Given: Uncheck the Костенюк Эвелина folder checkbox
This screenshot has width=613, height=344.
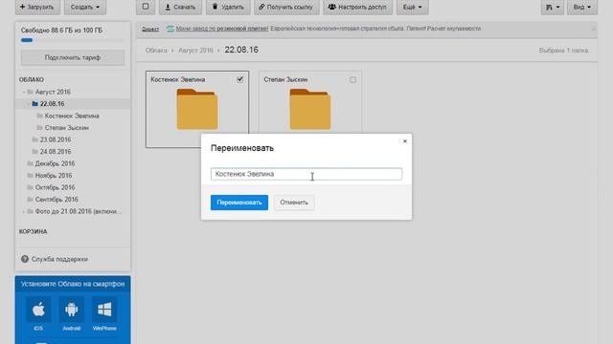Looking at the screenshot, I should tap(240, 79).
